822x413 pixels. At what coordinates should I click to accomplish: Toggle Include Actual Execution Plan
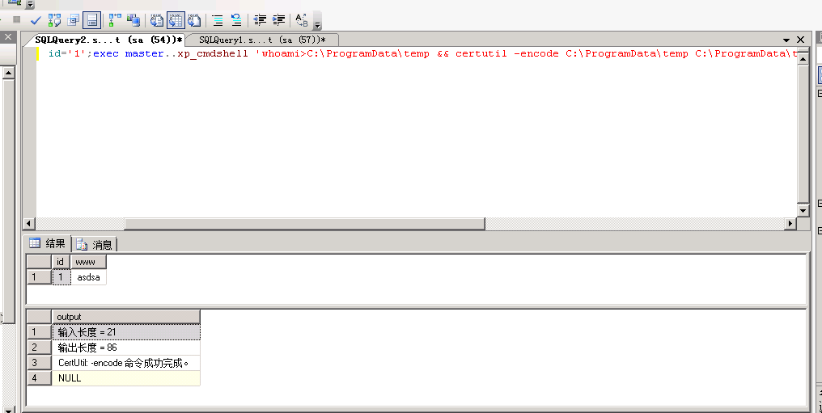point(115,20)
